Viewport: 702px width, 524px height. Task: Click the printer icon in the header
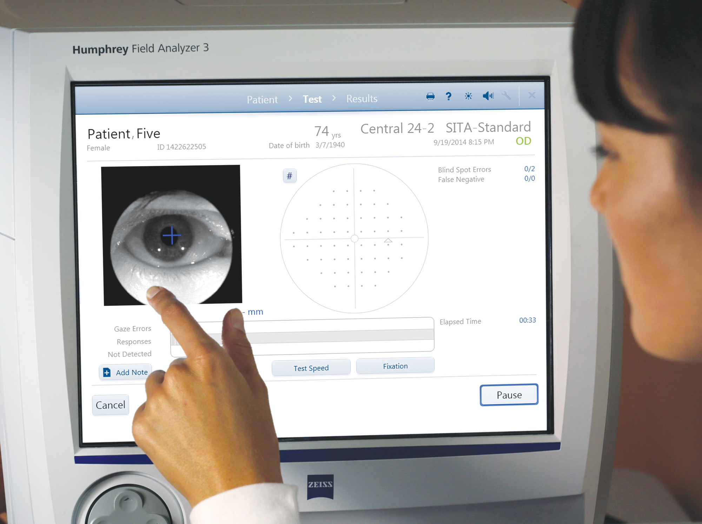click(430, 97)
